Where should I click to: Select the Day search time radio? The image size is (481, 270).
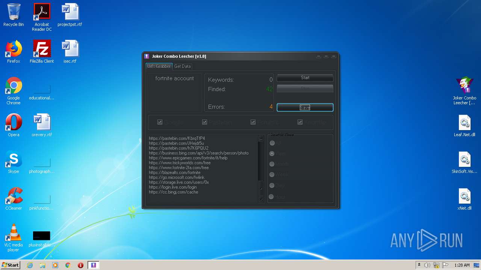coord(272,185)
